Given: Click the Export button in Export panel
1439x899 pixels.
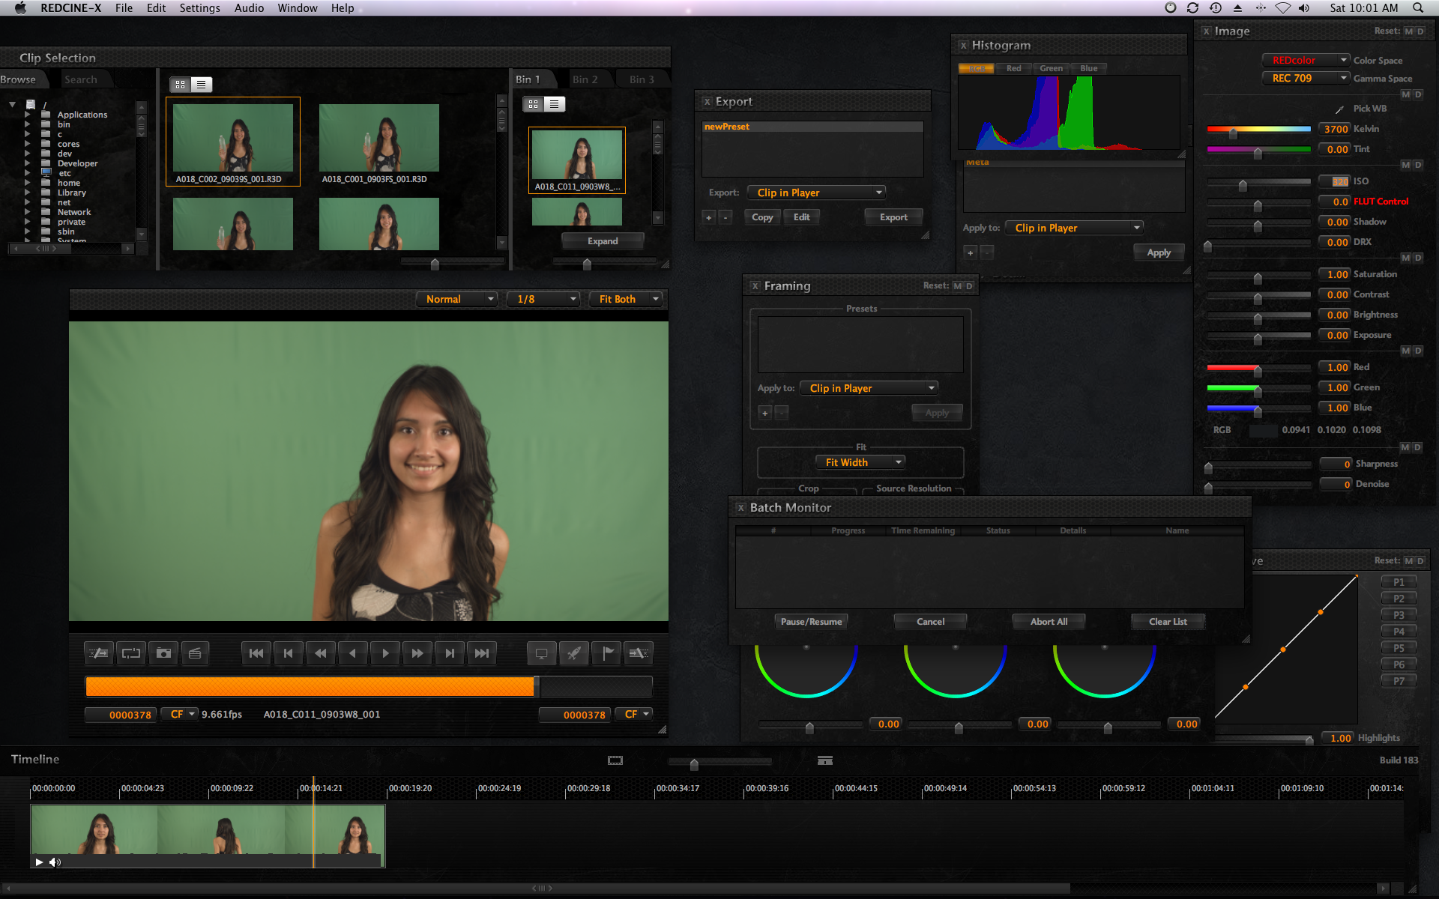Looking at the screenshot, I should click(892, 217).
